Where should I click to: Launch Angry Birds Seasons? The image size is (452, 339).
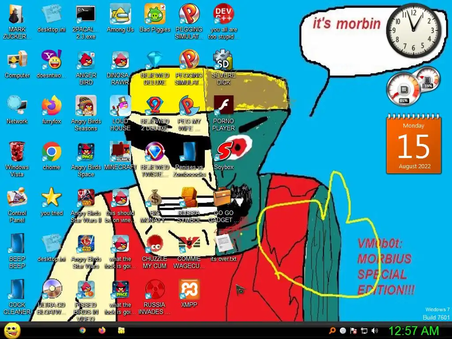86,106
